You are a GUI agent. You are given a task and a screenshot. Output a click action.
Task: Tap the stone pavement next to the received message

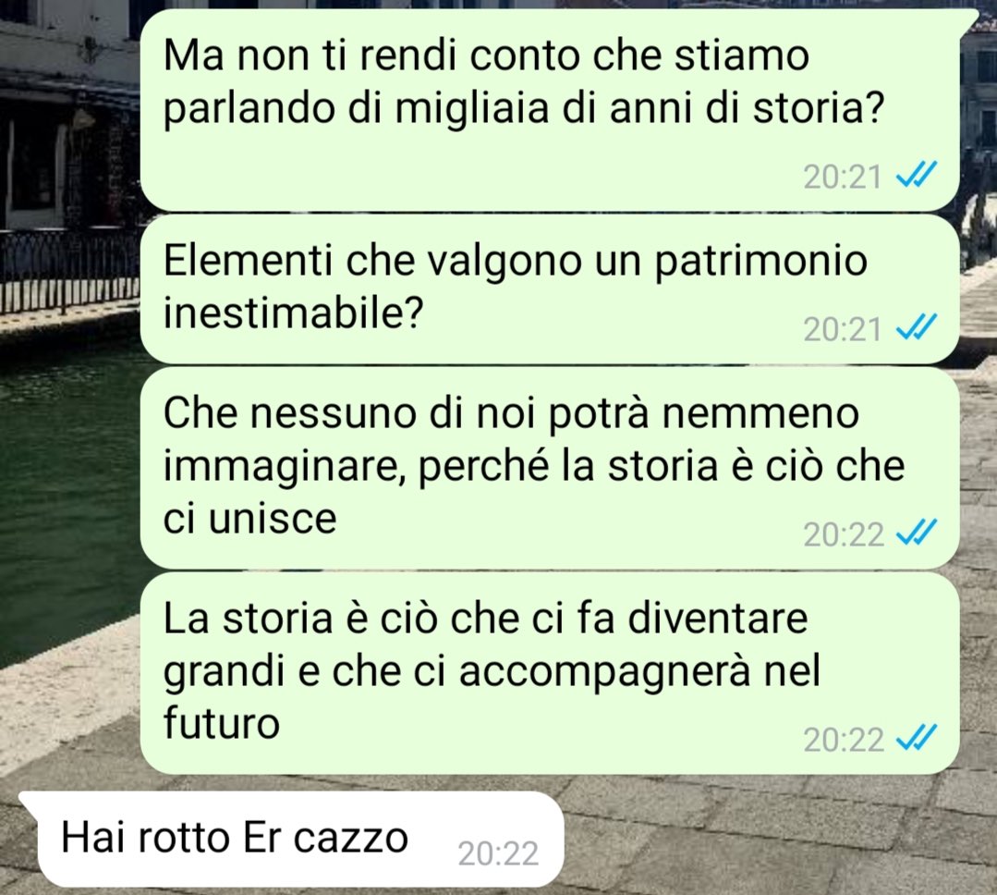tap(763, 840)
